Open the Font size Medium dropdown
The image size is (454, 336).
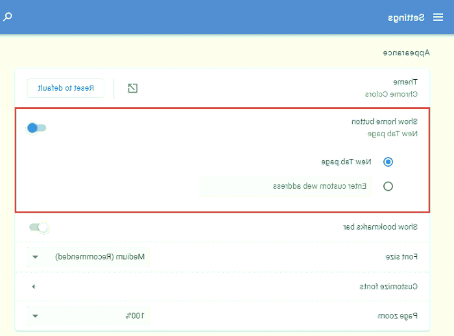click(x=88, y=257)
